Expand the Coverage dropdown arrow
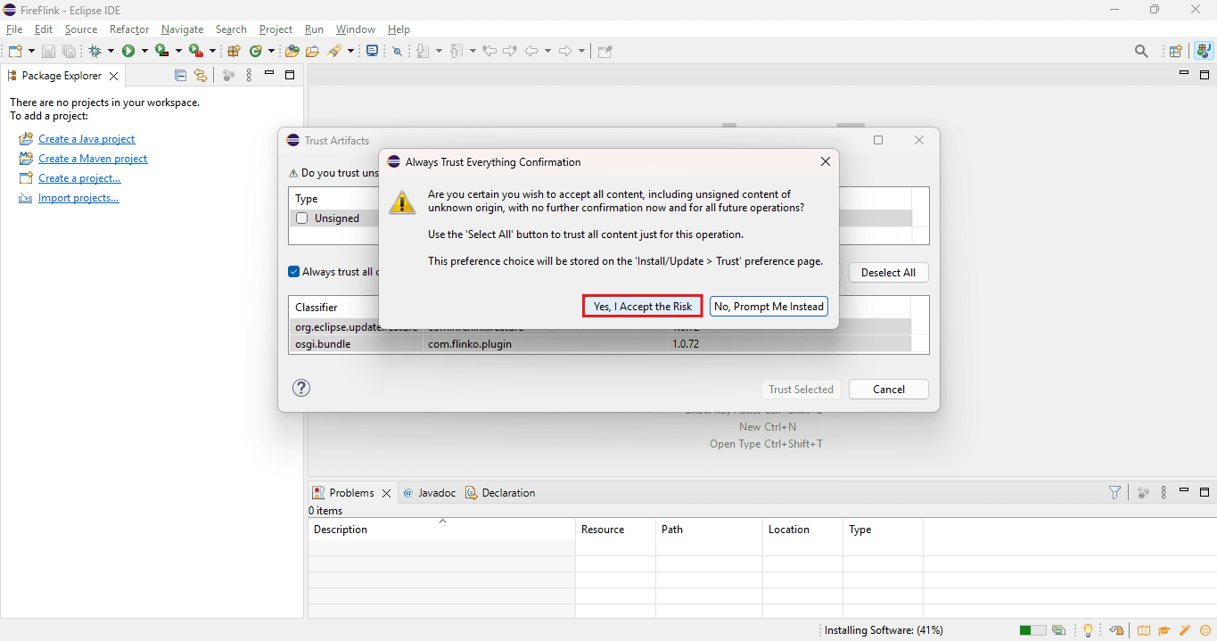 pyautogui.click(x=178, y=51)
